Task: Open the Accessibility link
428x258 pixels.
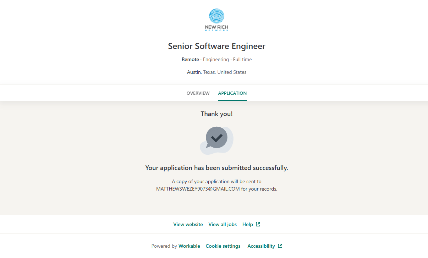Action: point(261,246)
